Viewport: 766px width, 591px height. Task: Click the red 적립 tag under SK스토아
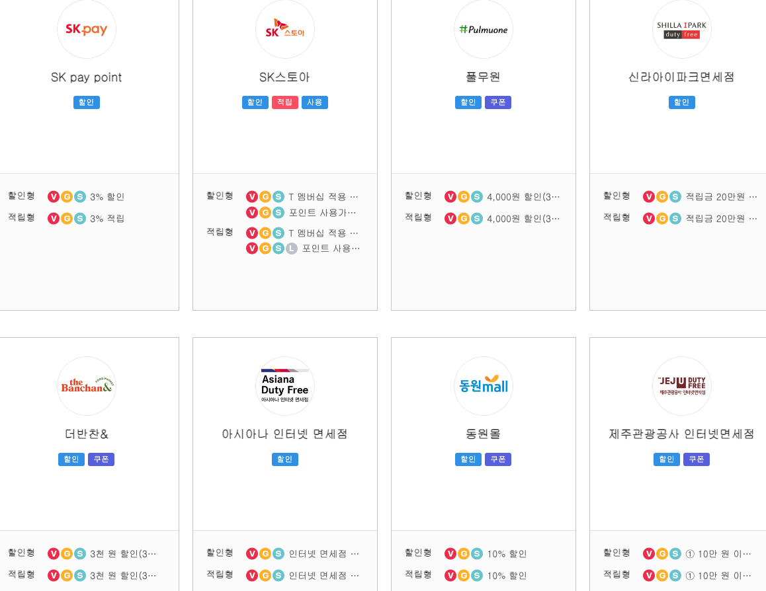(285, 102)
